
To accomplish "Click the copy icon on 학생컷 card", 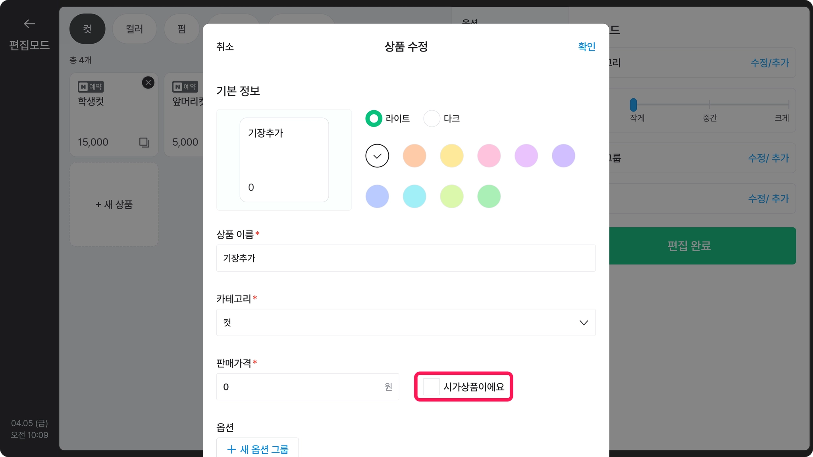I will click(x=144, y=142).
